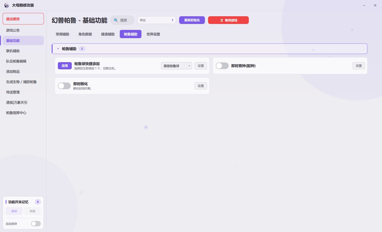382x232 pixels.
Task: Open 设置 for 帕鲁球快捷添加
Action: click(201, 66)
